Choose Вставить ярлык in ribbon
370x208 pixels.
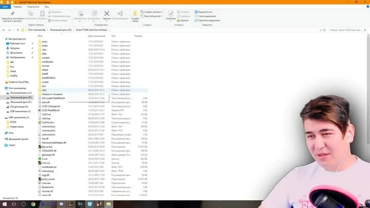pyautogui.click(x=58, y=20)
